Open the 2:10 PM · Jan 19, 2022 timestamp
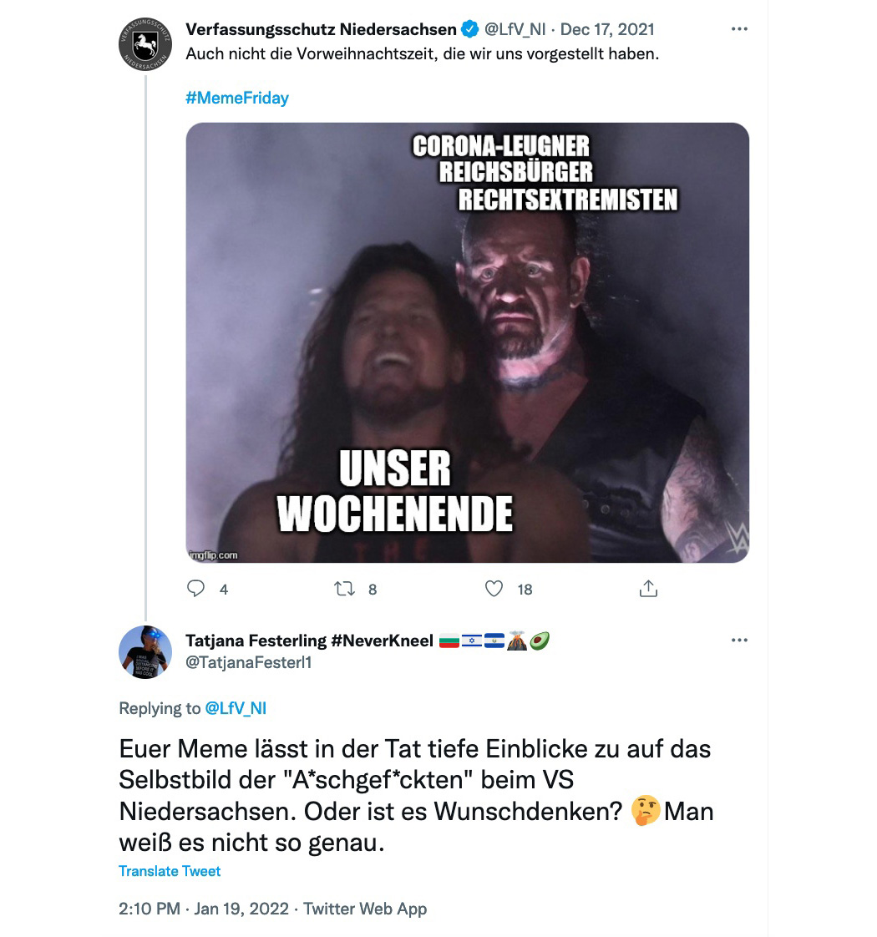 click(x=204, y=909)
